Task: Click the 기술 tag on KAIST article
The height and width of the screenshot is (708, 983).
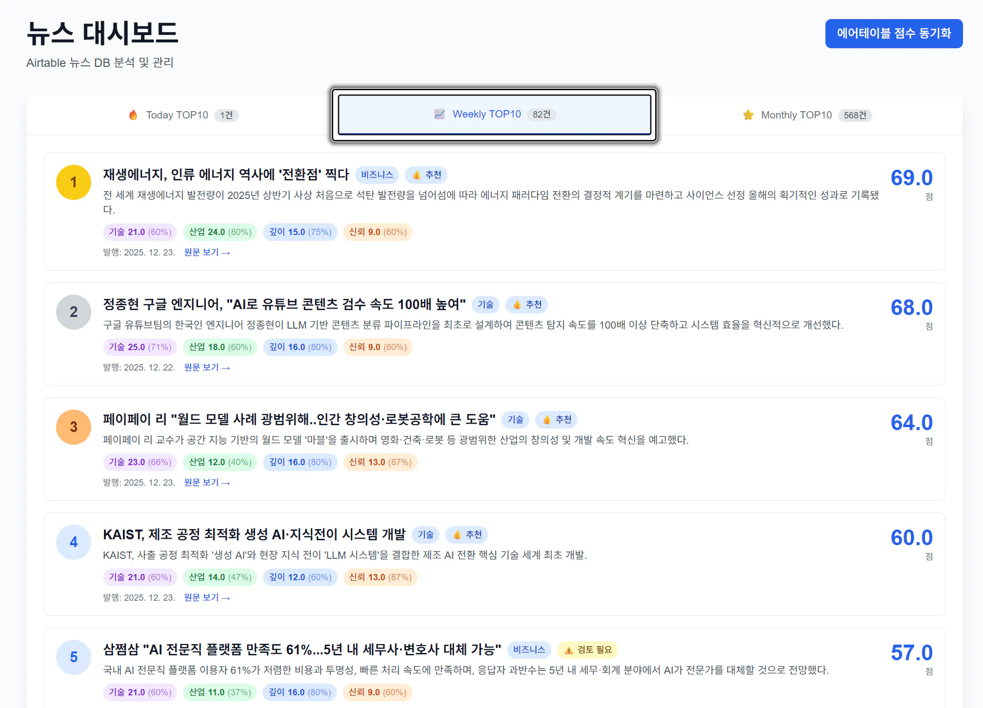Action: [x=425, y=535]
